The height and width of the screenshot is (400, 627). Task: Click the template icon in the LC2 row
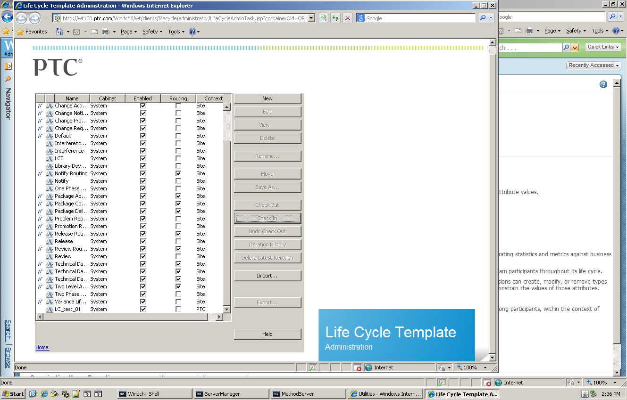pos(50,158)
